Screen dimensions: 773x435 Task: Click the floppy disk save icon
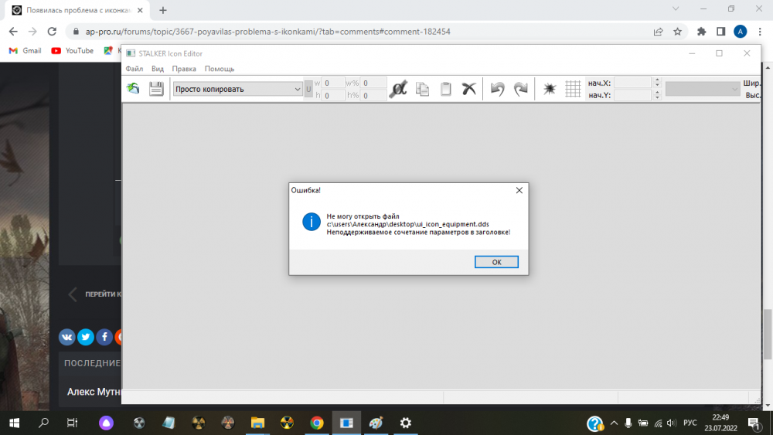click(156, 89)
